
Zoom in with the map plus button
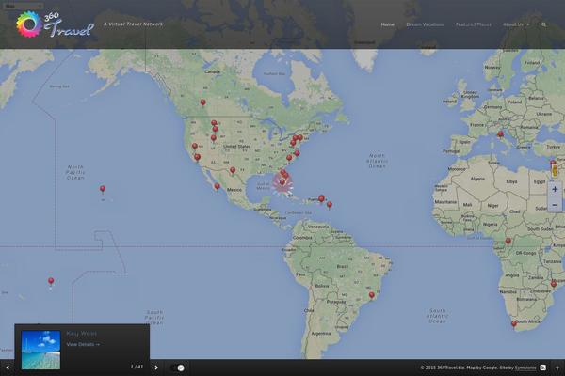click(x=555, y=189)
